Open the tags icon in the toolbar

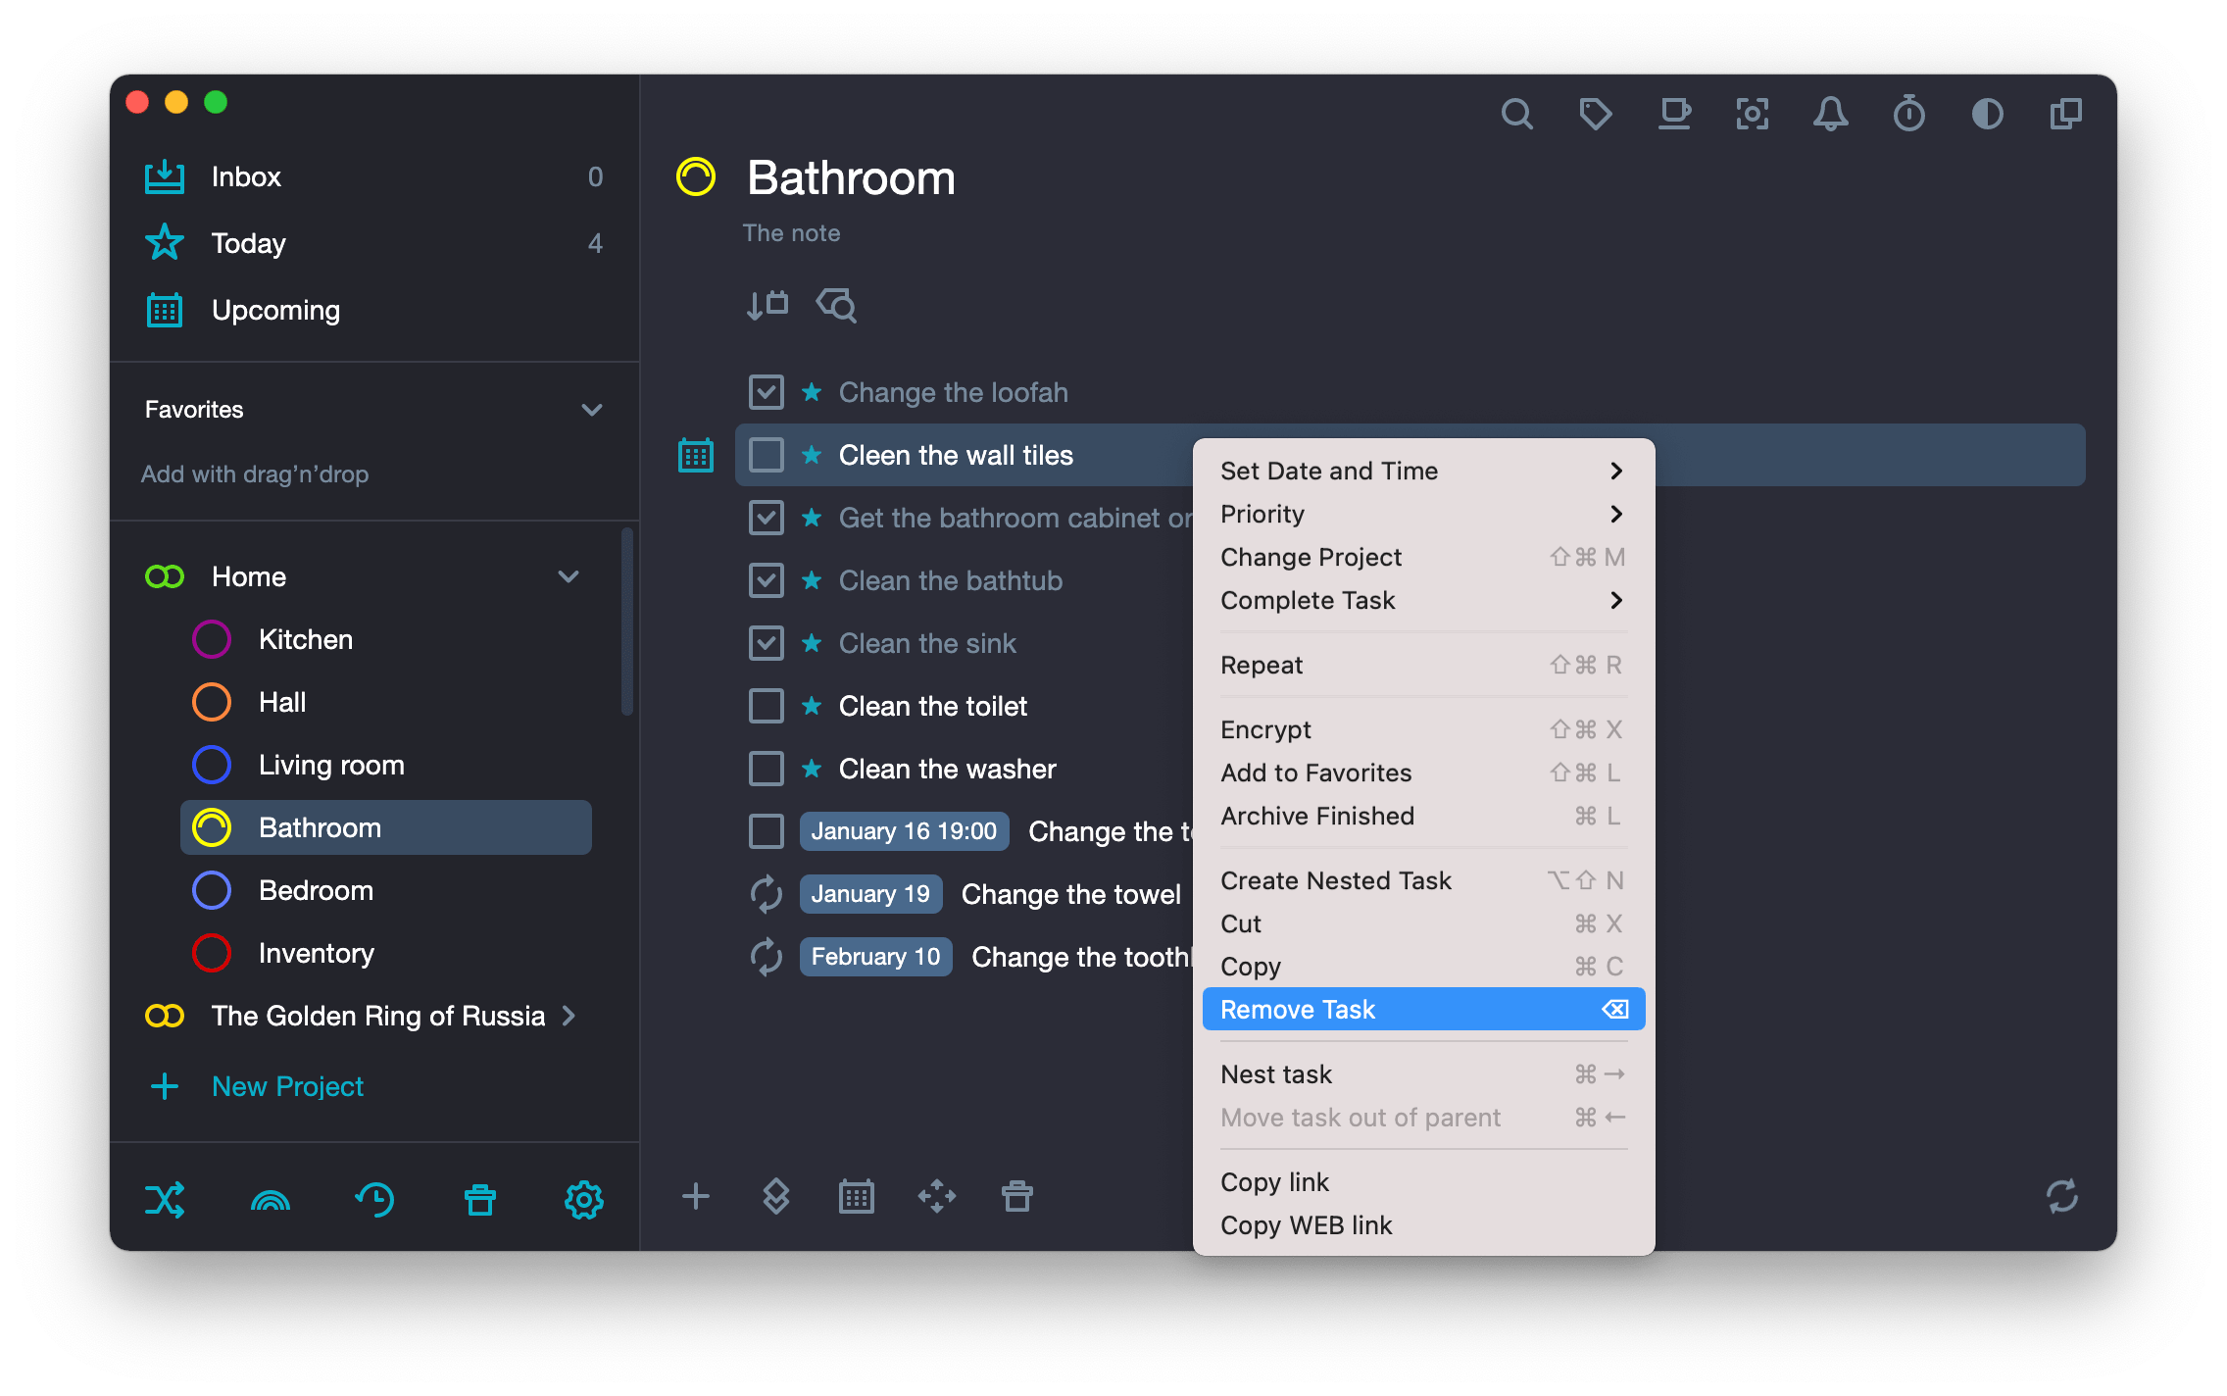1595,115
